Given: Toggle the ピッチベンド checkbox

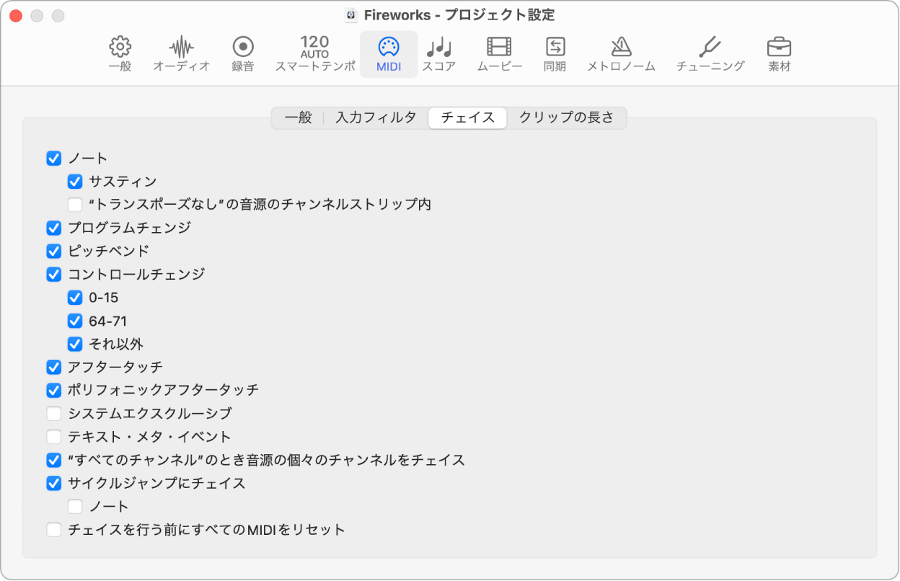Looking at the screenshot, I should tap(53, 251).
